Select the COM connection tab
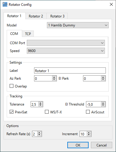 14,34
